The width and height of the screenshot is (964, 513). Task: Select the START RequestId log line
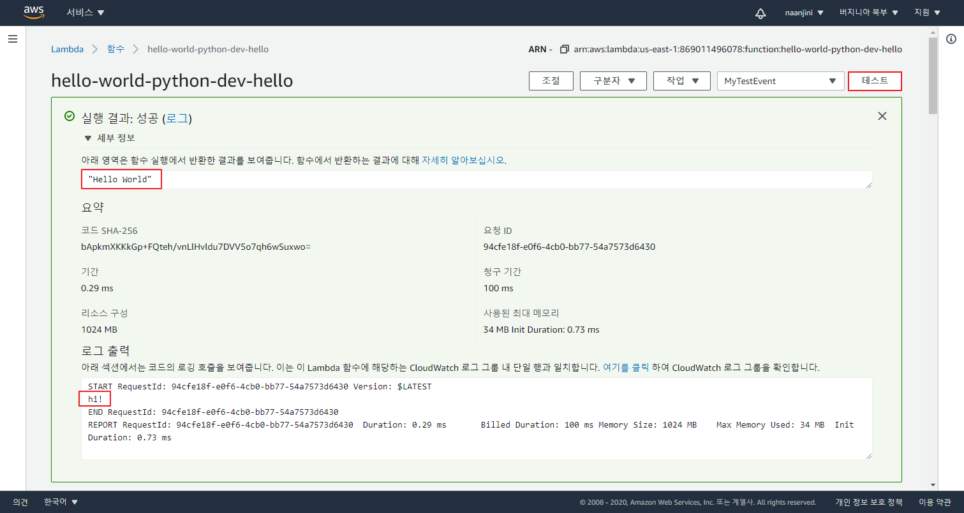[x=260, y=387]
